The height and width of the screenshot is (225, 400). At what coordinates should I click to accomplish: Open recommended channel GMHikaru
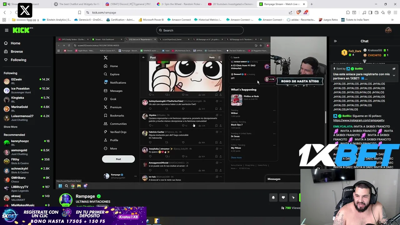coord(27,179)
